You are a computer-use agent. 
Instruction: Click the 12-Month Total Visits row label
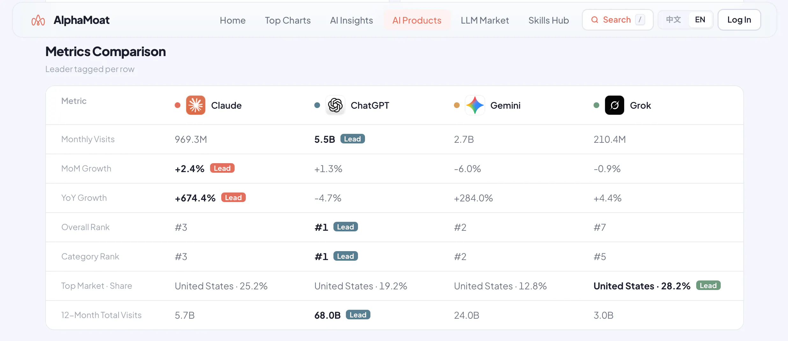[x=101, y=315]
